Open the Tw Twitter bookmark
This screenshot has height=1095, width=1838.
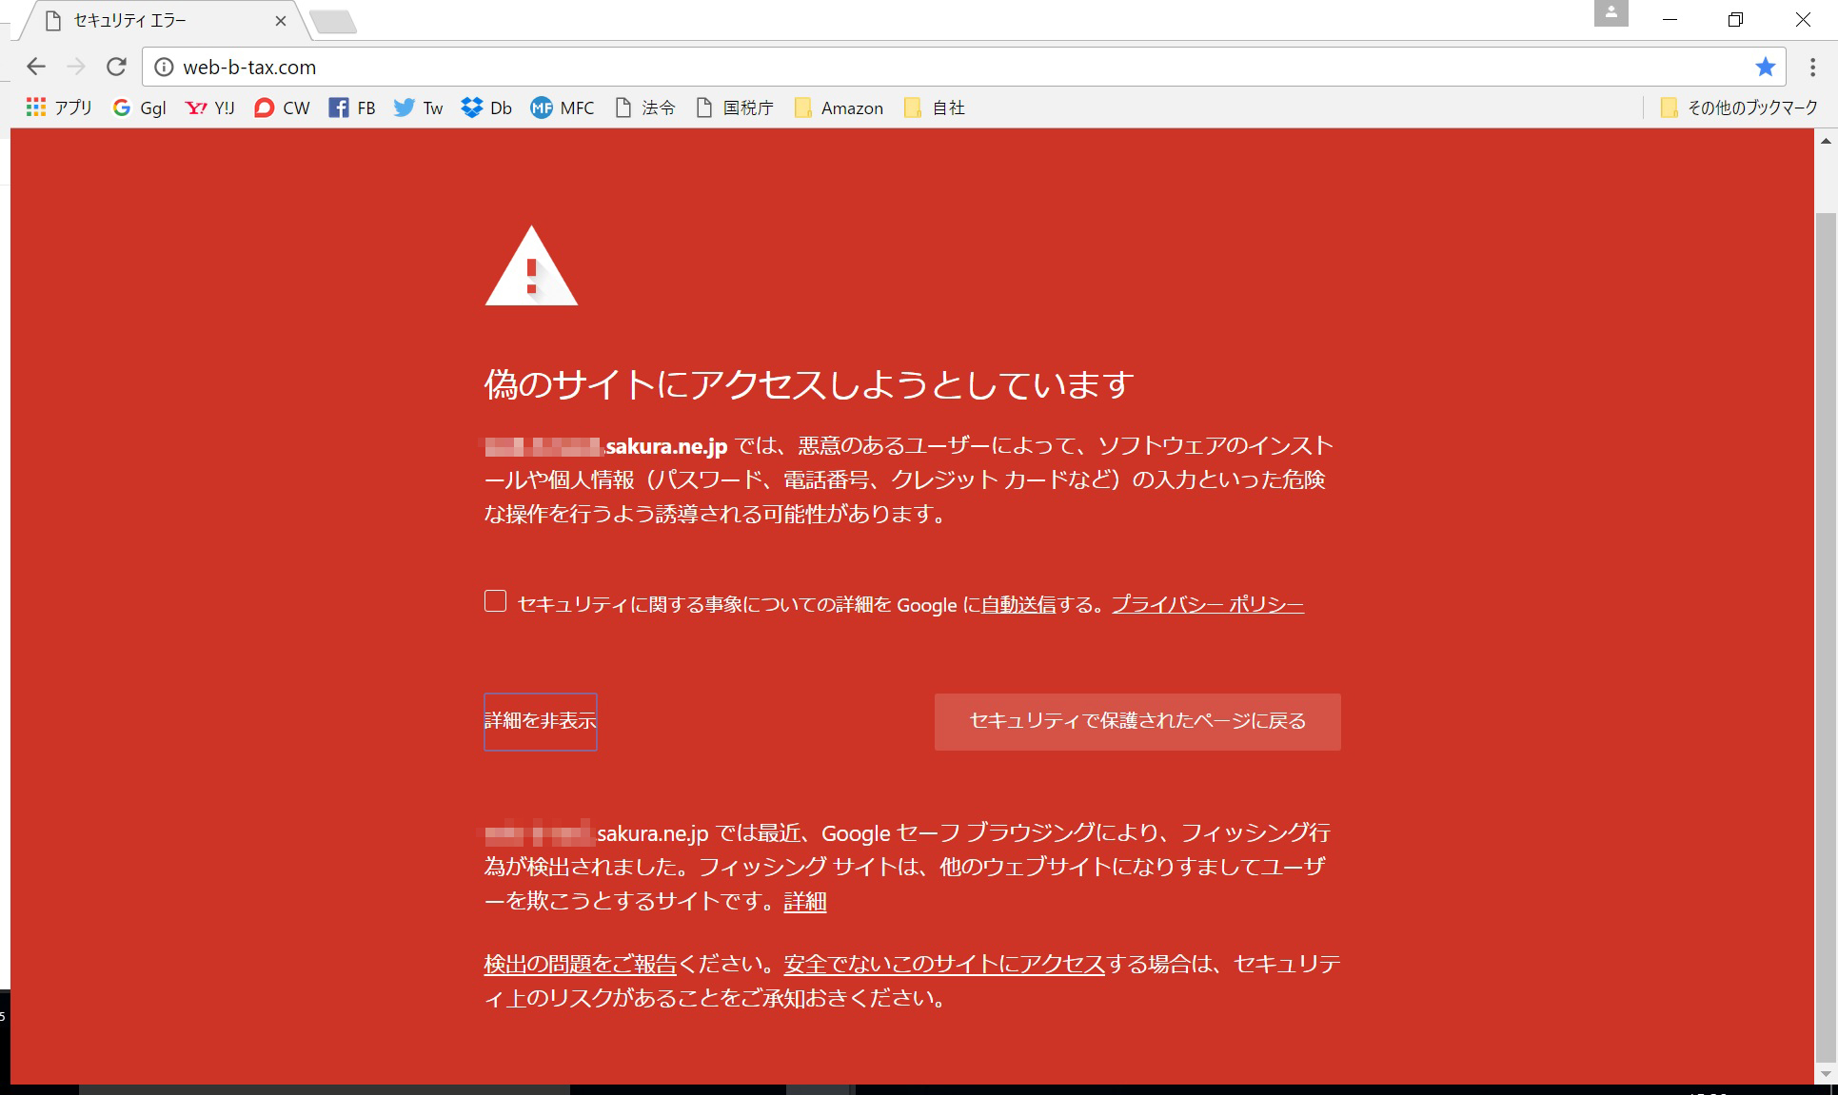pyautogui.click(x=417, y=108)
